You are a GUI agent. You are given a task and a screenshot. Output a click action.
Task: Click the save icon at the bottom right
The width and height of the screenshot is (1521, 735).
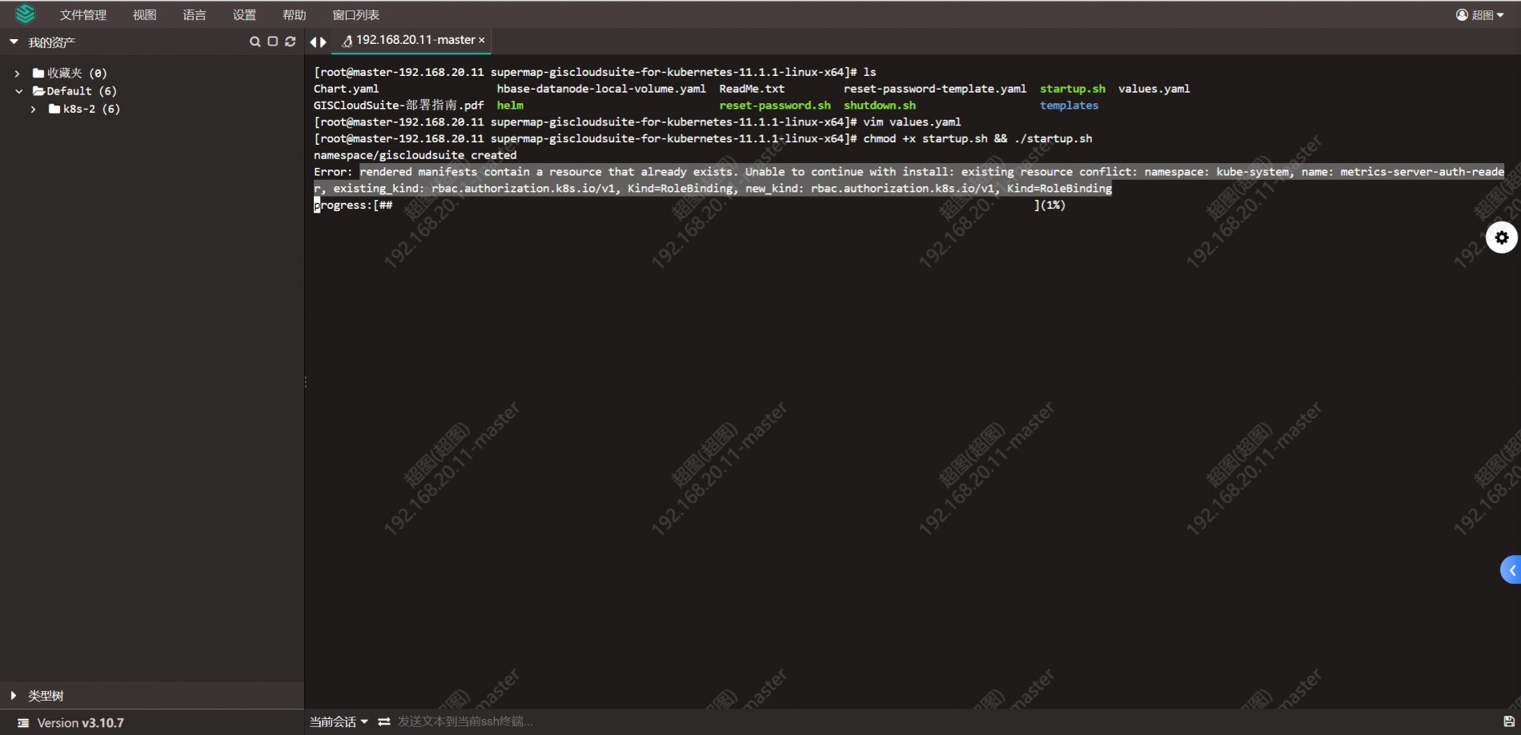pos(1509,721)
